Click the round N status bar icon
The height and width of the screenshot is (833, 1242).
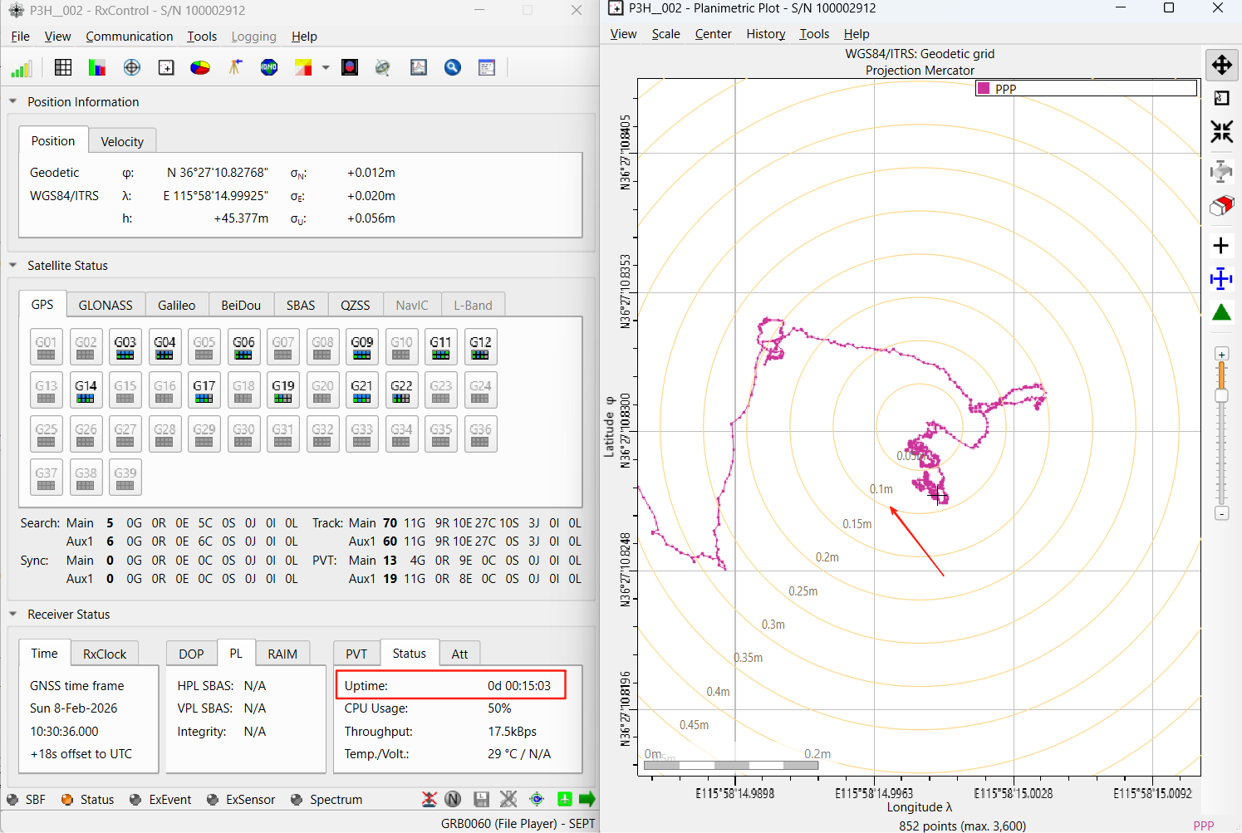453,799
